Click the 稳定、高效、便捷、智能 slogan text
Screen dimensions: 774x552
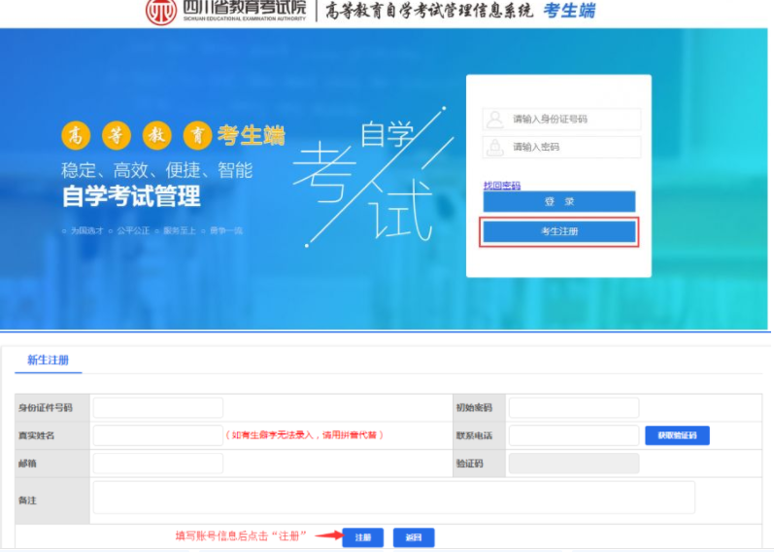coord(157,170)
